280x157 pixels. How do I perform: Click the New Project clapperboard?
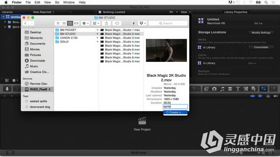(142, 121)
